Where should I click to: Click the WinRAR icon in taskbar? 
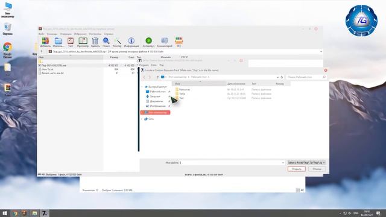pyautogui.click(x=25, y=213)
